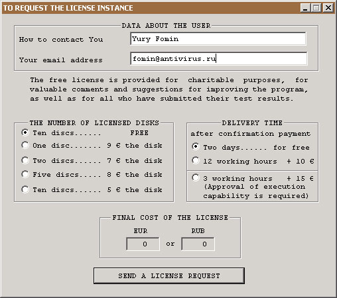This screenshot has width=337, height=298.
Task: Minimize the license request window
Action: 305,8
